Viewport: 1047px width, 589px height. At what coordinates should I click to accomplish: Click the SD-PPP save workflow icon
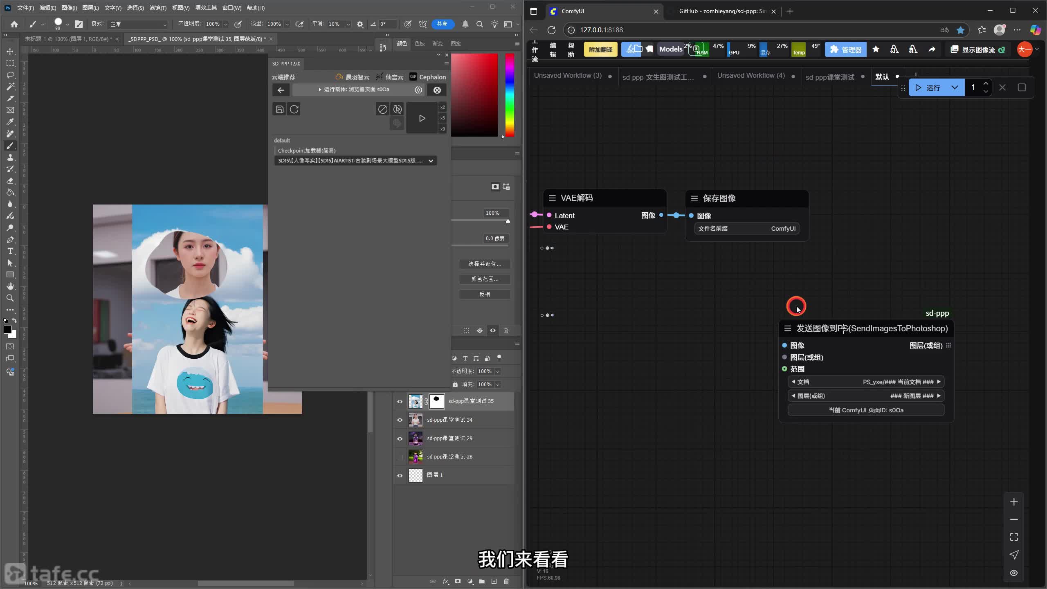tap(279, 109)
